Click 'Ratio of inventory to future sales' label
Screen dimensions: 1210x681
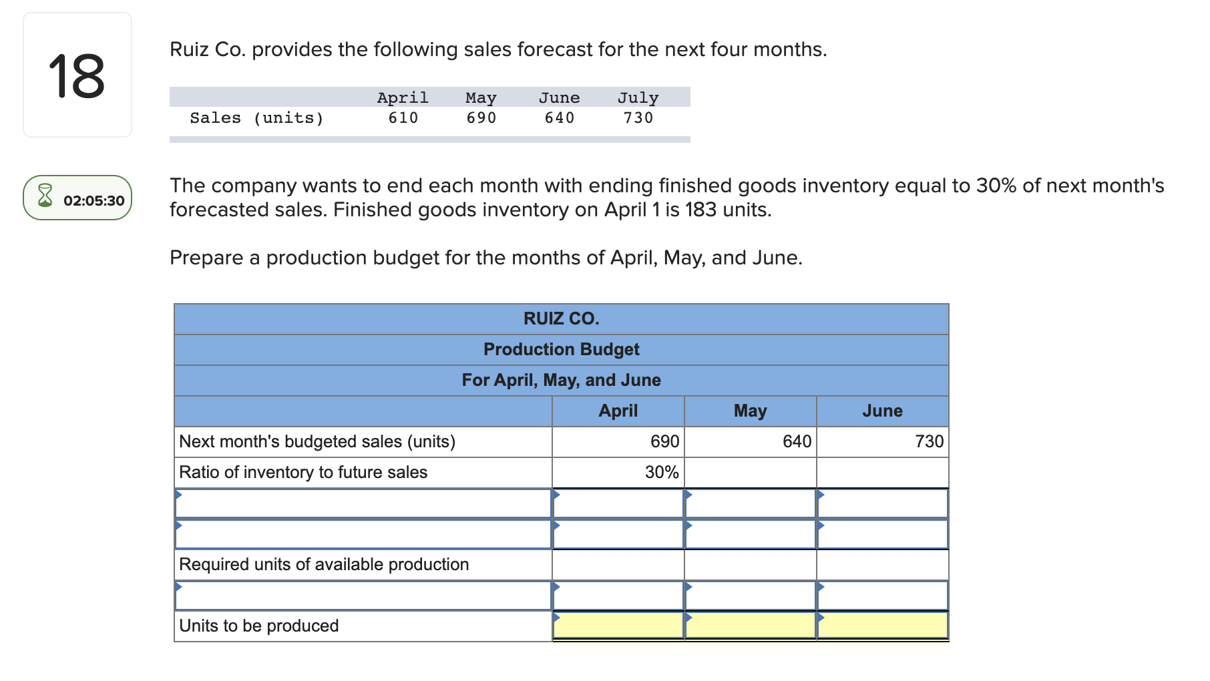(303, 473)
